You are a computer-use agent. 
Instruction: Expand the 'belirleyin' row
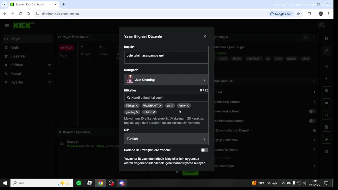point(314,166)
